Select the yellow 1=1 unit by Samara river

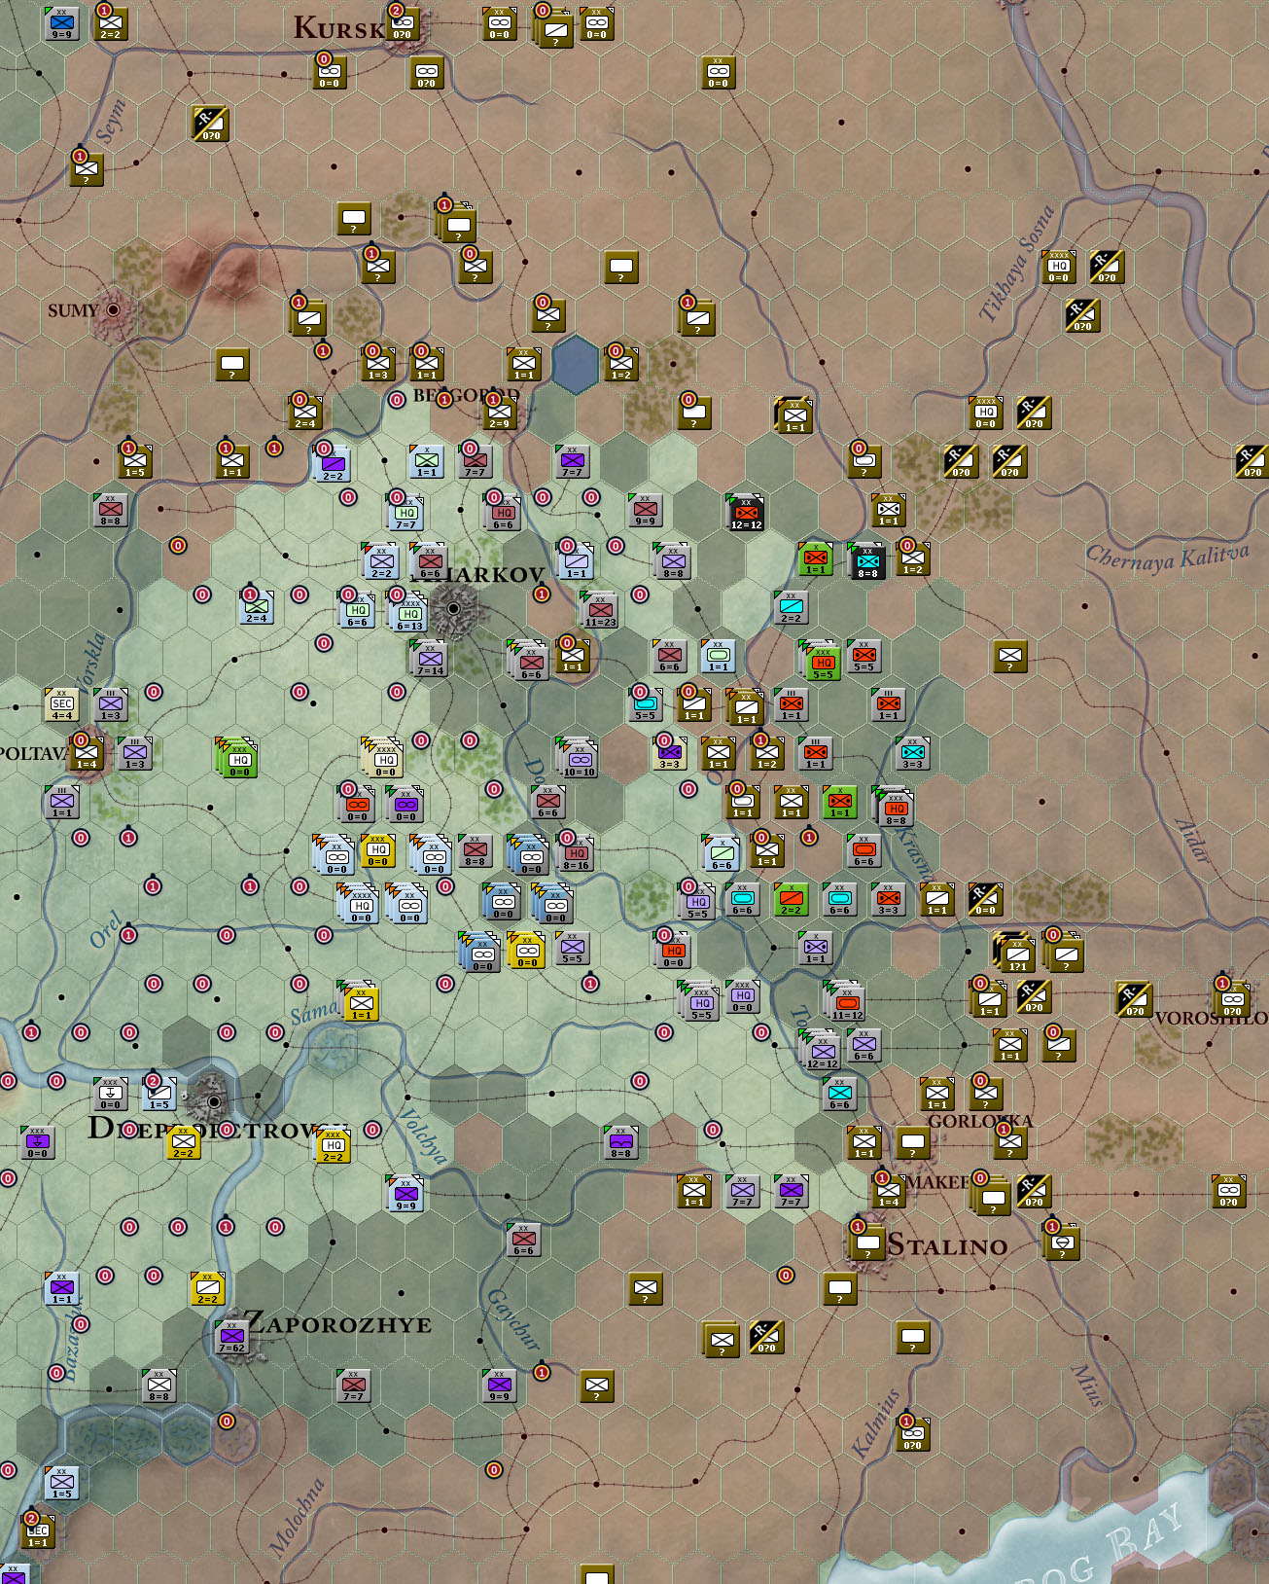[360, 1001]
